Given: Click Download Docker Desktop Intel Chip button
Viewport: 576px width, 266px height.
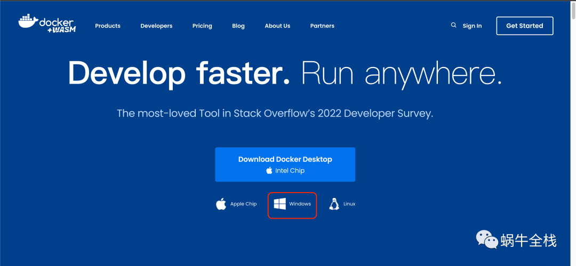Looking at the screenshot, I should (285, 164).
